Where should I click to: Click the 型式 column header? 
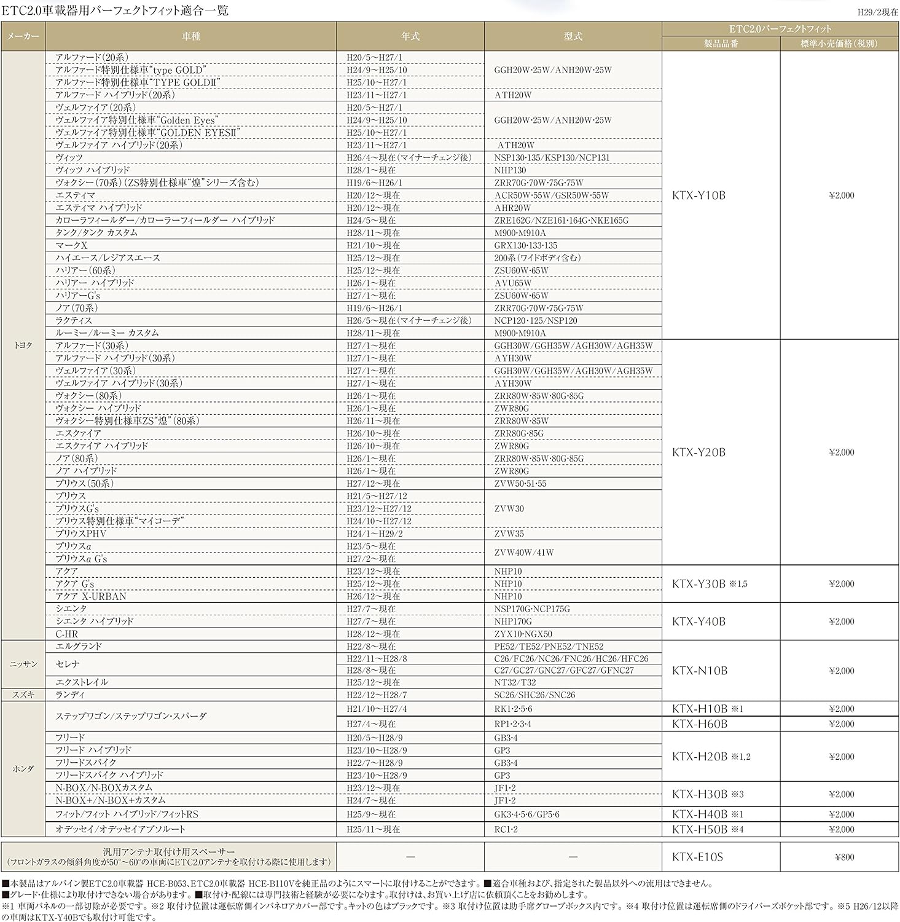[573, 36]
